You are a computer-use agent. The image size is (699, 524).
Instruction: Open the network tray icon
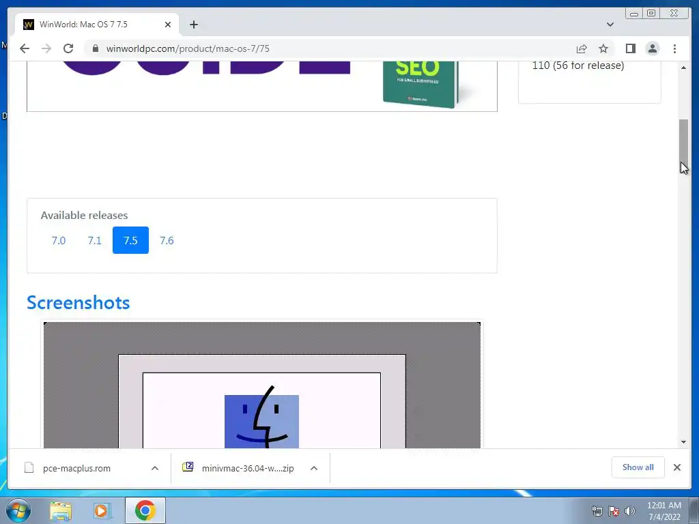pos(597,511)
